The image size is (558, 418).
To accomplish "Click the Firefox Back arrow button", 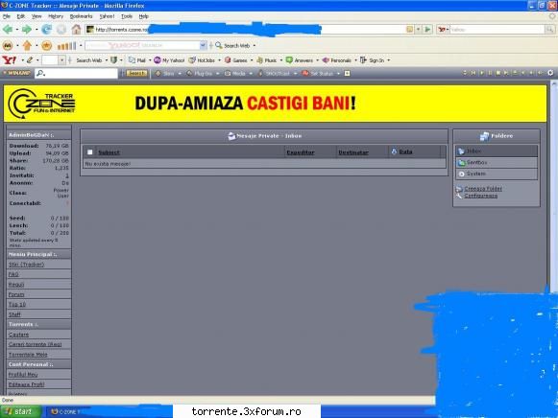I will [x=8, y=30].
